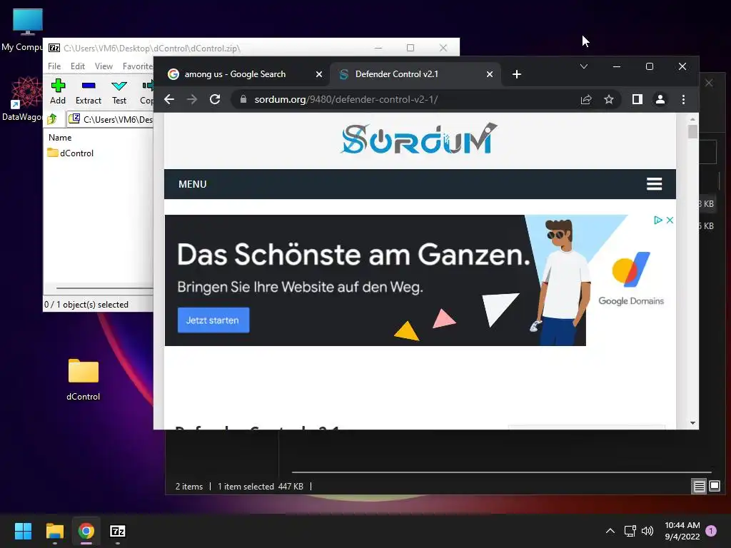The height and width of the screenshot is (548, 731).
Task: Open Chrome side panel
Action: click(637, 99)
